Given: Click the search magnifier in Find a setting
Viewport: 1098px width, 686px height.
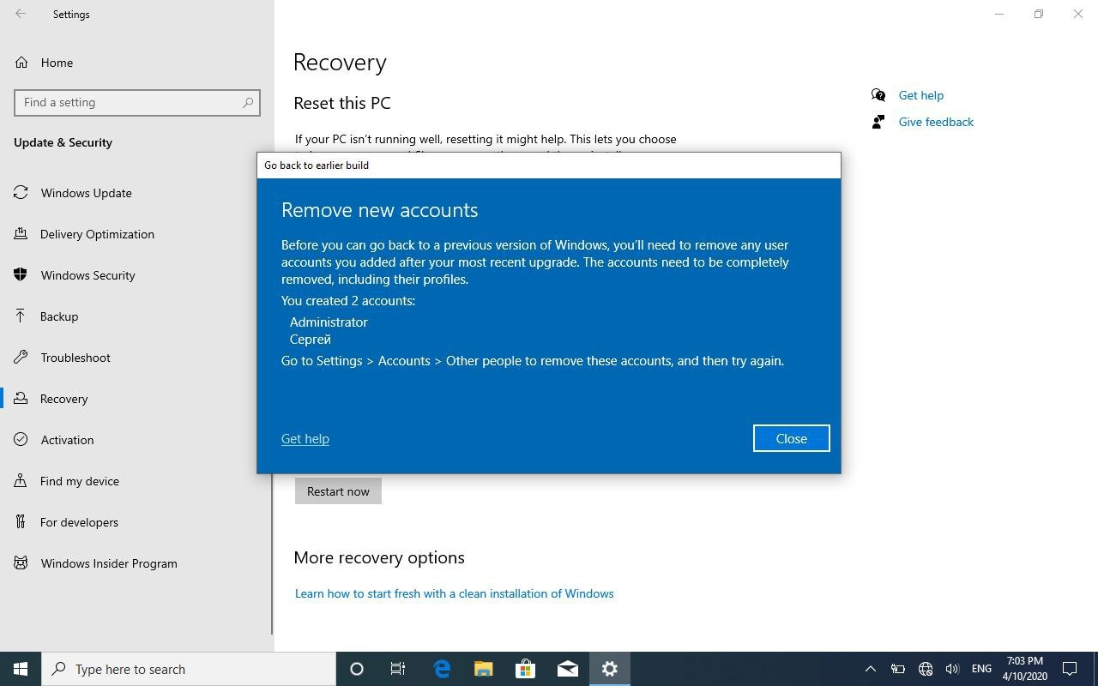Looking at the screenshot, I should coord(248,102).
